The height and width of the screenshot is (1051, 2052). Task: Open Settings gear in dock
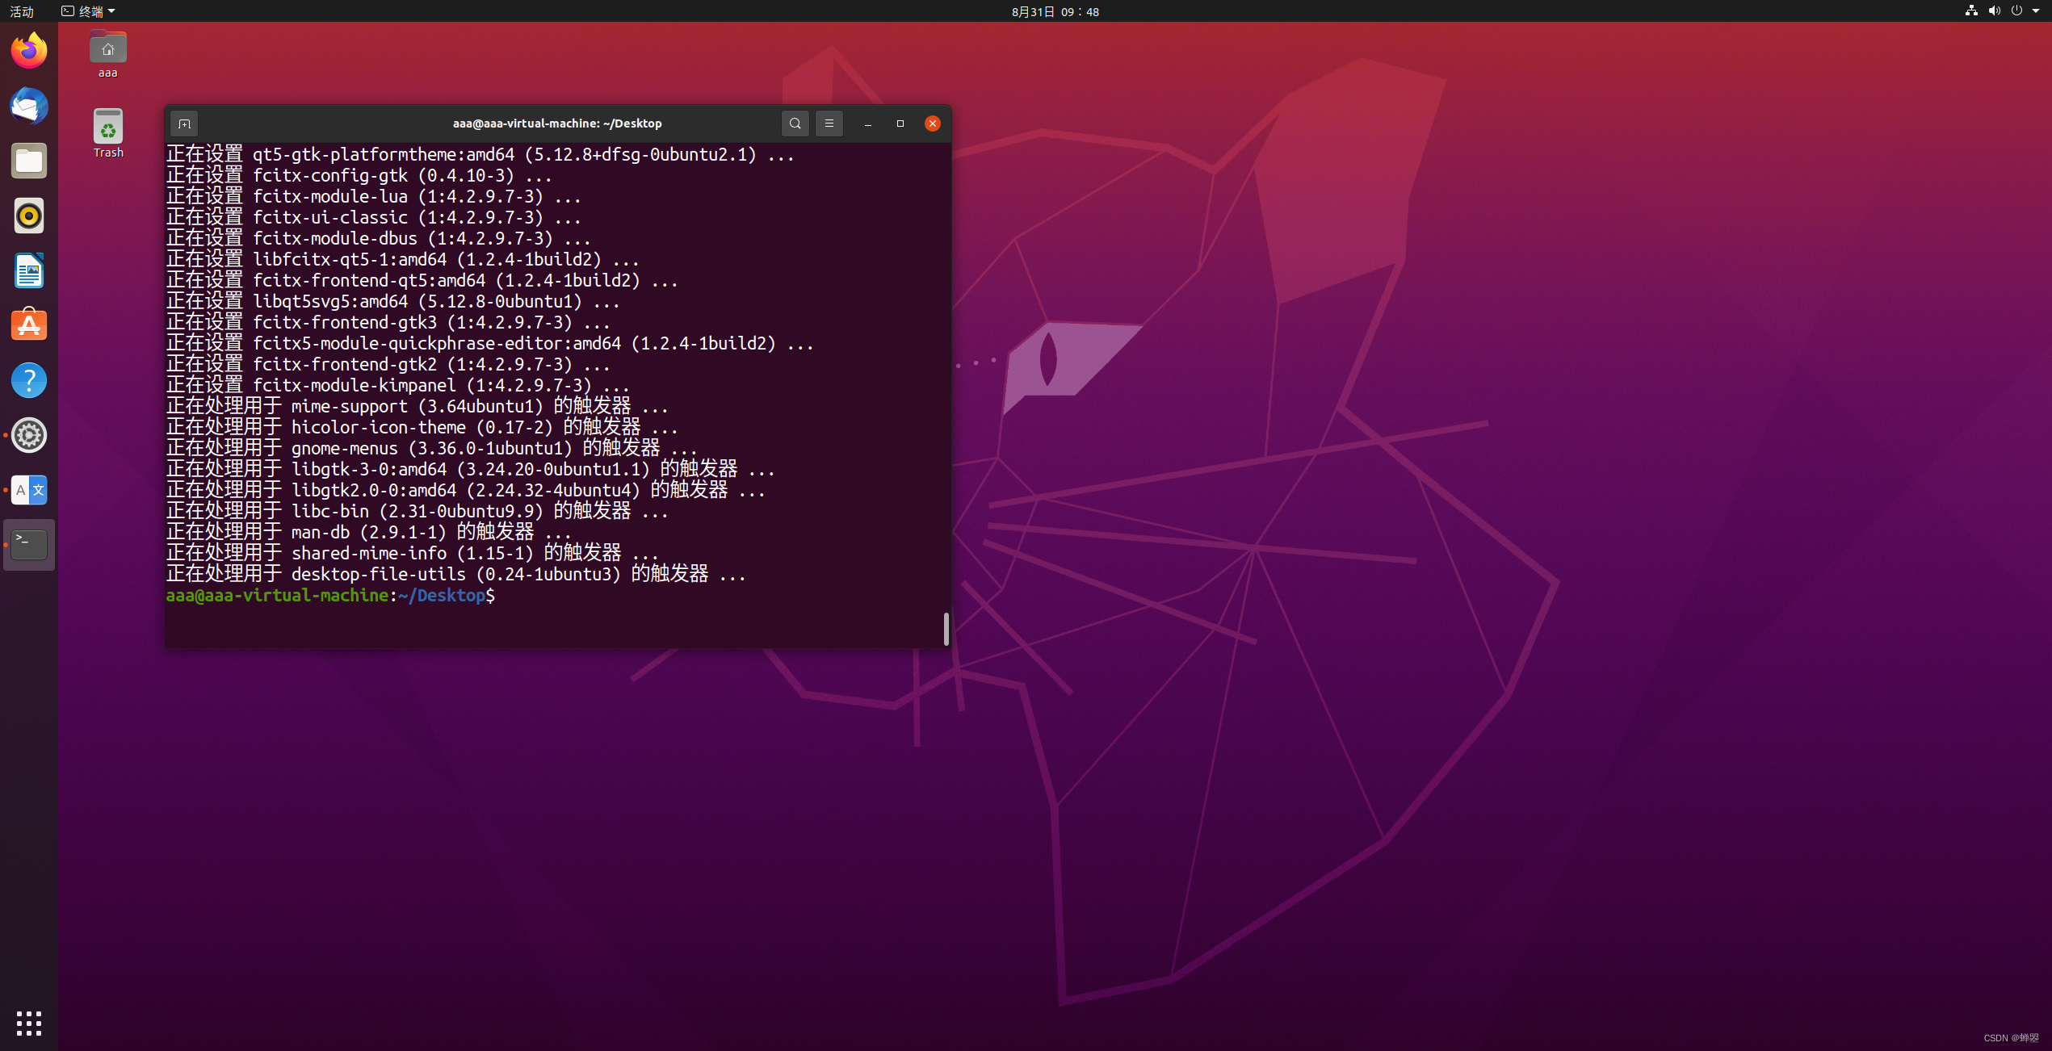tap(29, 435)
